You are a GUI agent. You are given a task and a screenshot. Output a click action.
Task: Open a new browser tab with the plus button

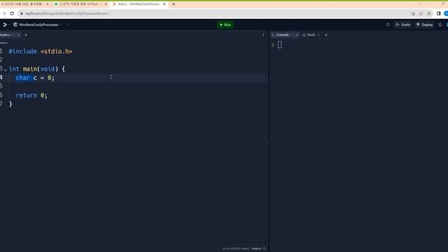click(x=174, y=4)
